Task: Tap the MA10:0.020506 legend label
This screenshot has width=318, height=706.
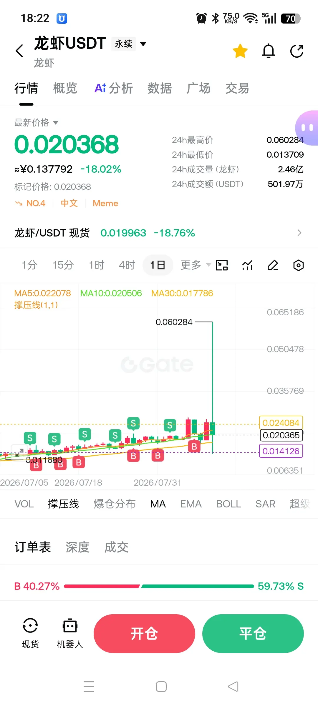Action: click(111, 293)
